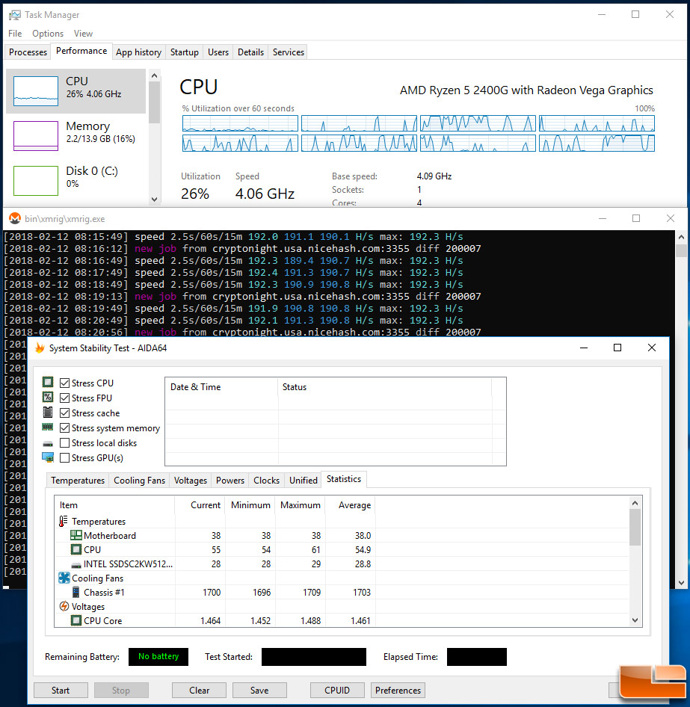This screenshot has height=707, width=690.
Task: Click the Clear button in AIDA64
Action: [x=200, y=691]
